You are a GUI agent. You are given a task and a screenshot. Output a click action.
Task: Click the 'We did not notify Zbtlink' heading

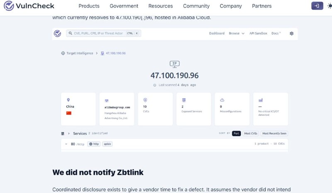click(98, 172)
